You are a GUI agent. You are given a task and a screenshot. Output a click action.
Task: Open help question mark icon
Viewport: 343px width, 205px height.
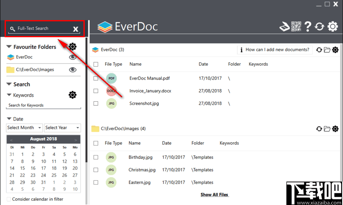point(308,27)
